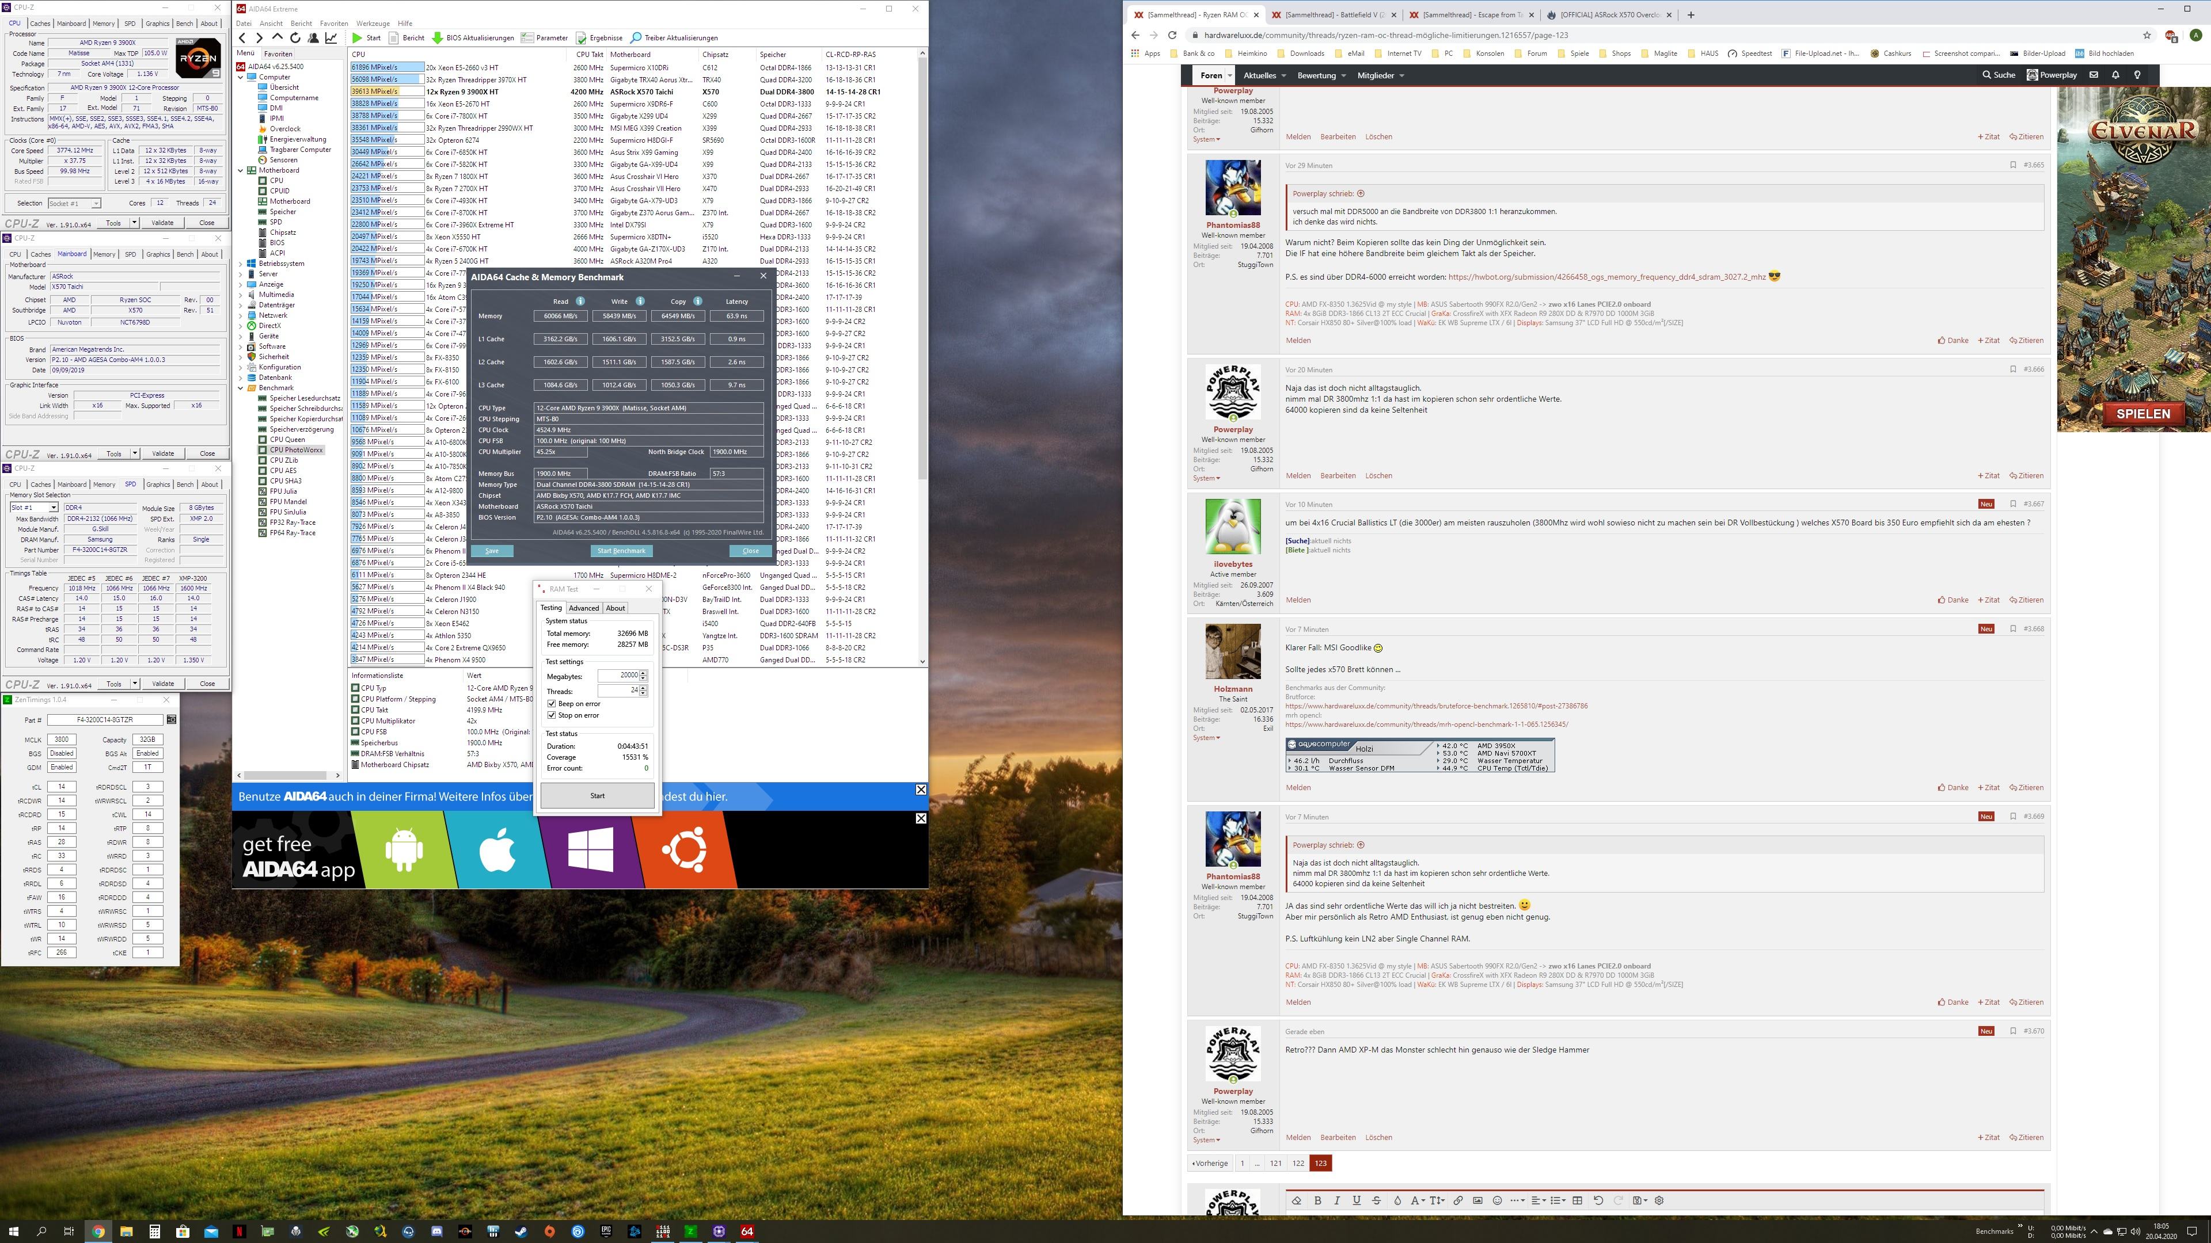Switch to Favoriten tab in AIDA64
2211x1243 pixels.
tap(278, 53)
